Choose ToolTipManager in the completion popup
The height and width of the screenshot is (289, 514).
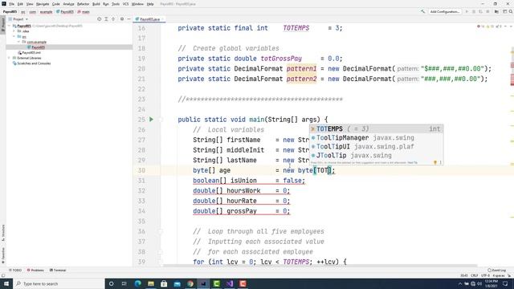point(377,138)
